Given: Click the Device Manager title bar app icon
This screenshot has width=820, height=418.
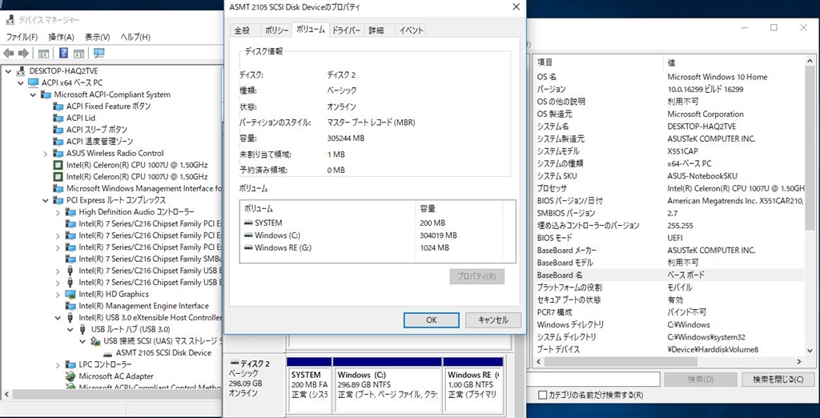Looking at the screenshot, I should [x=10, y=20].
